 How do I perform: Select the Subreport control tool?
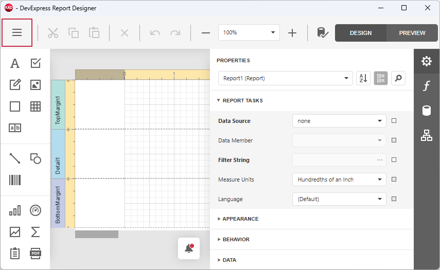pyautogui.click(x=15, y=254)
